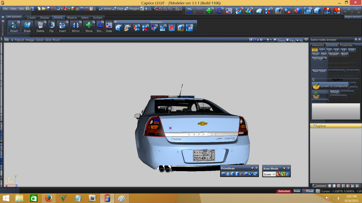Toggle the Y axis in Axes Mode

pos(283,174)
